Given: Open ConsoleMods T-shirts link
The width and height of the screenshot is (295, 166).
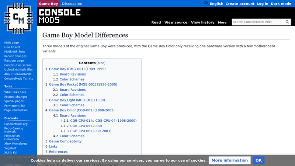Looking at the screenshot, I should pyautogui.click(x=19, y=79).
